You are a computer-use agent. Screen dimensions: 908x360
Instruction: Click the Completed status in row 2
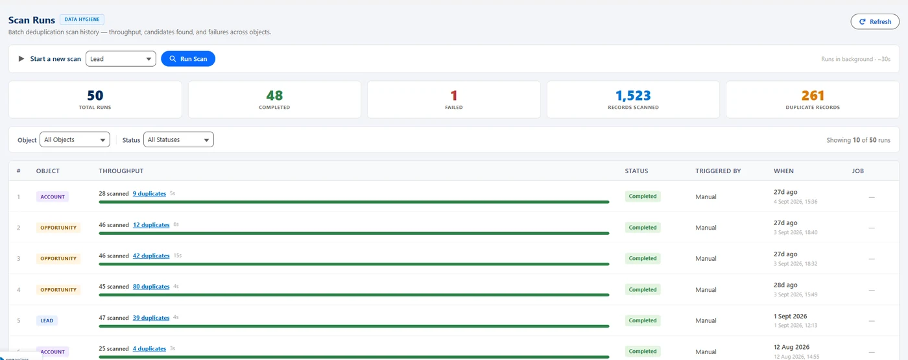click(643, 228)
